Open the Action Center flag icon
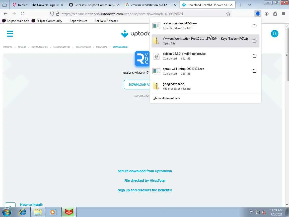The height and width of the screenshot is (217, 289). [251, 212]
